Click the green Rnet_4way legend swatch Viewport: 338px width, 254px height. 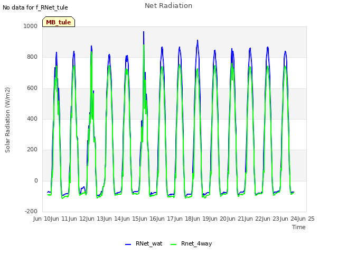[x=174, y=244]
